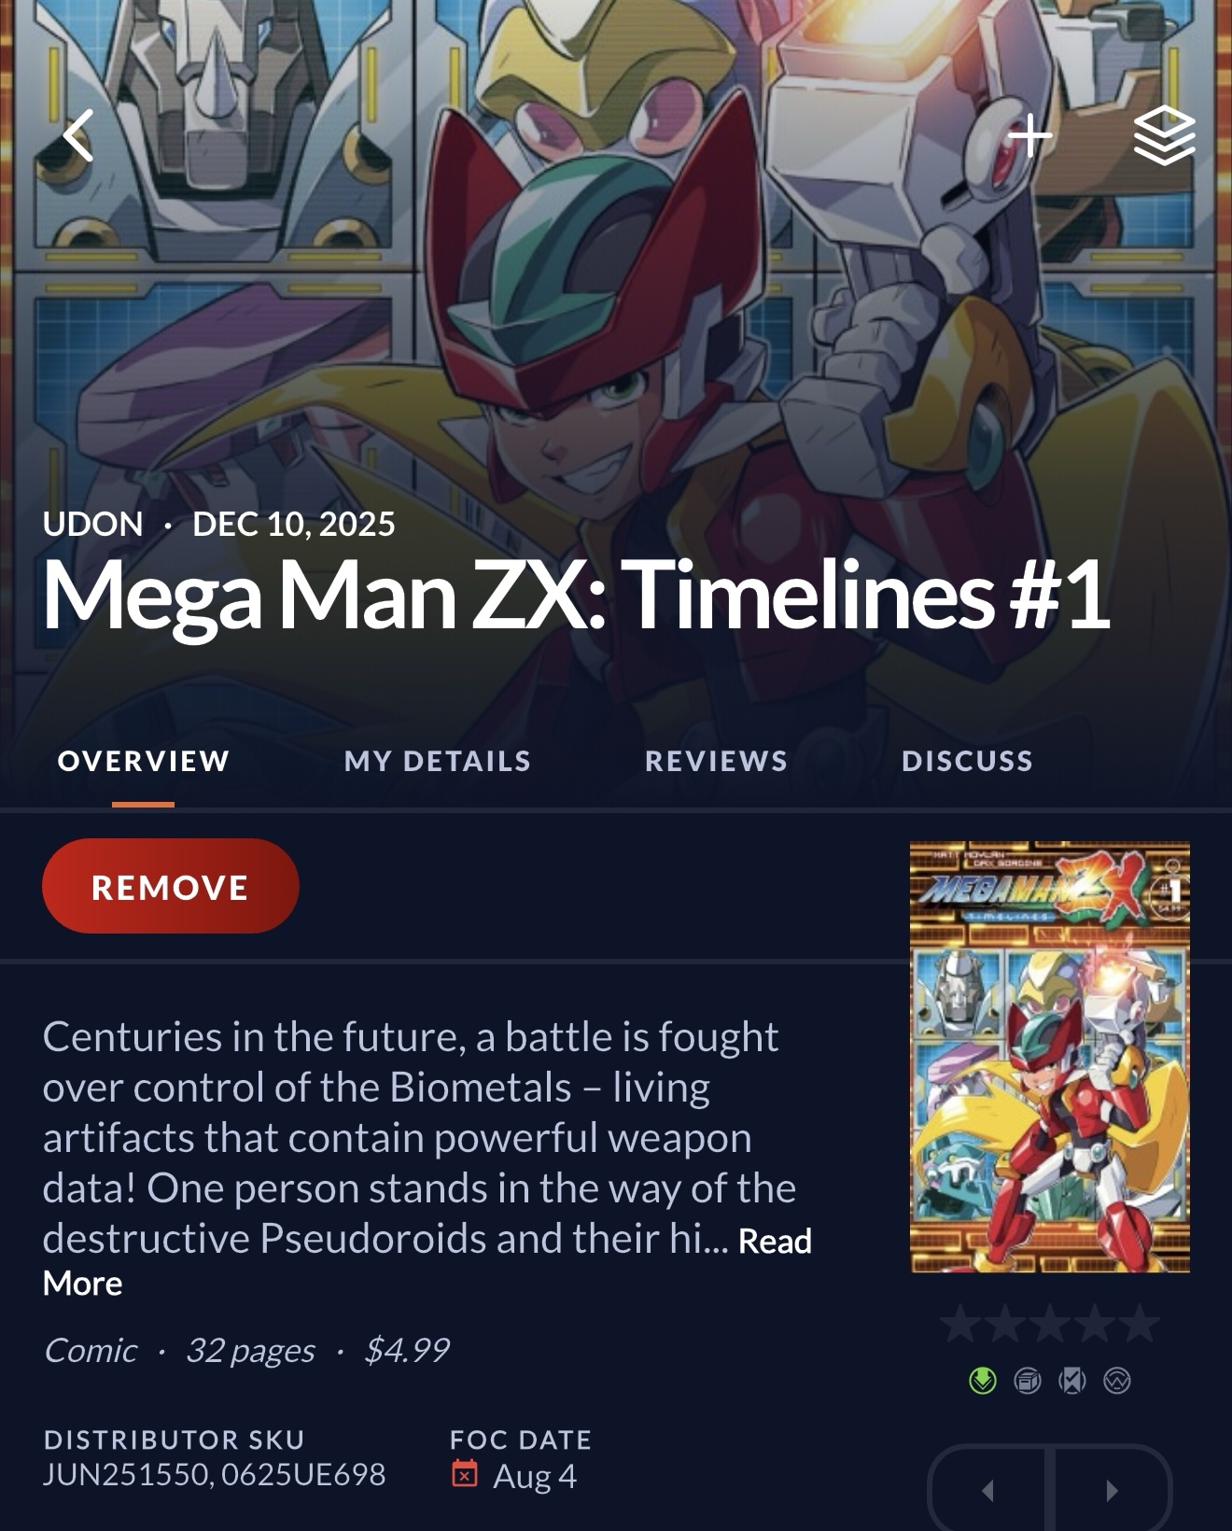Rate the comic five stars
1232x1531 pixels.
1139,1324
